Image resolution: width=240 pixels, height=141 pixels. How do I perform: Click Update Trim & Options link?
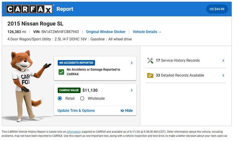(76, 111)
